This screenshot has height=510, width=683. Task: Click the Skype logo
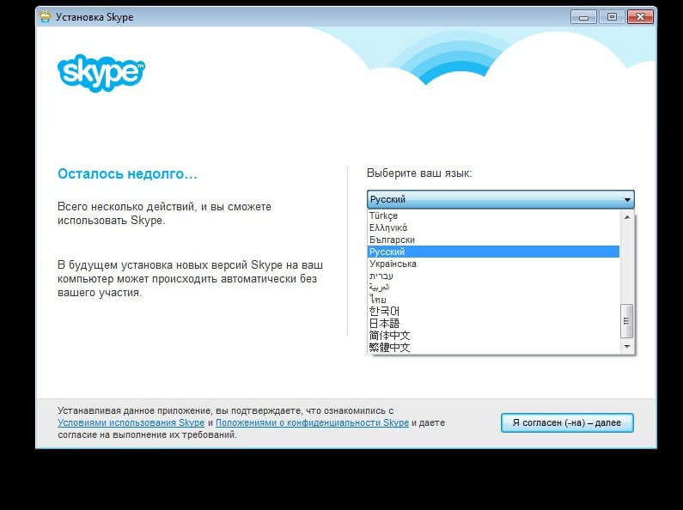[101, 71]
